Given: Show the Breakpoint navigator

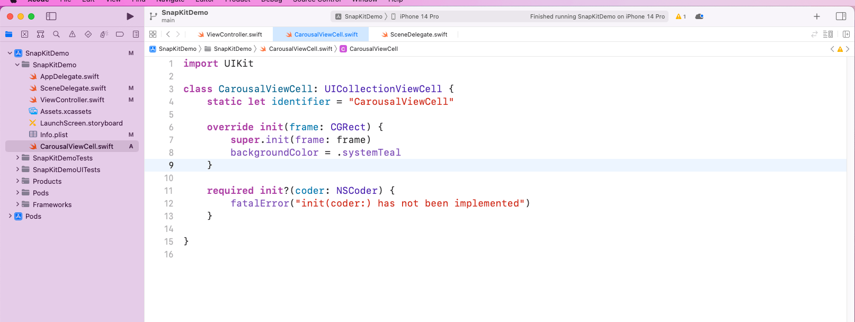Looking at the screenshot, I should pyautogui.click(x=120, y=34).
